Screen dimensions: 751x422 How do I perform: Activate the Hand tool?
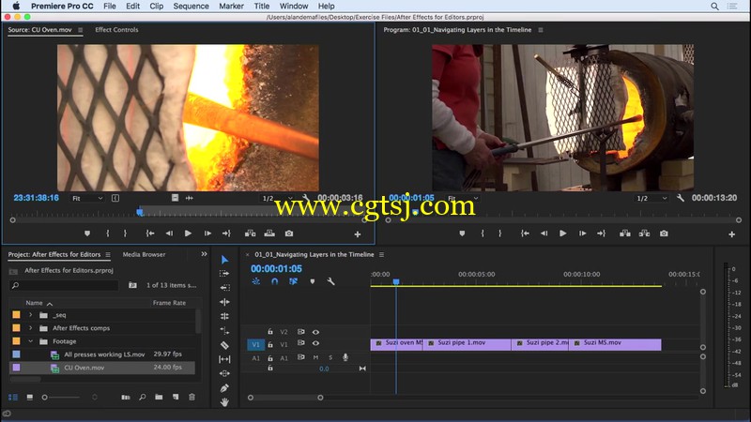224,402
